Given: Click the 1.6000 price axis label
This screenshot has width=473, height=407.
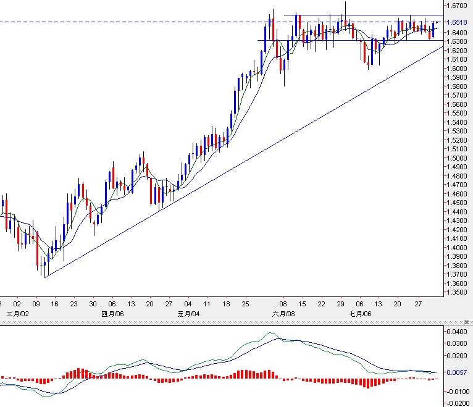Looking at the screenshot, I should (x=457, y=69).
